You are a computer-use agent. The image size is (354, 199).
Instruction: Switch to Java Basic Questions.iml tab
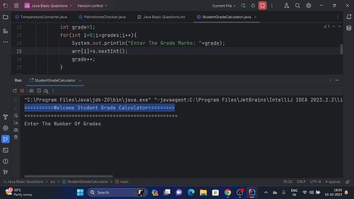(162, 17)
